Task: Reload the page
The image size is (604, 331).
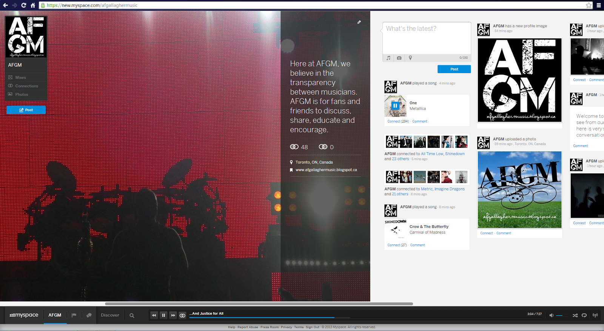Action: point(23,5)
